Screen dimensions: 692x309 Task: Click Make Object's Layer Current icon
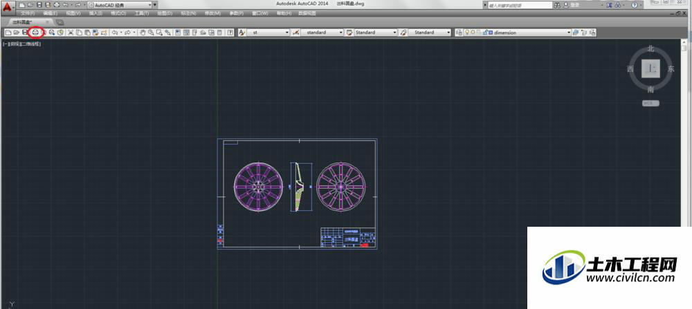pos(576,32)
